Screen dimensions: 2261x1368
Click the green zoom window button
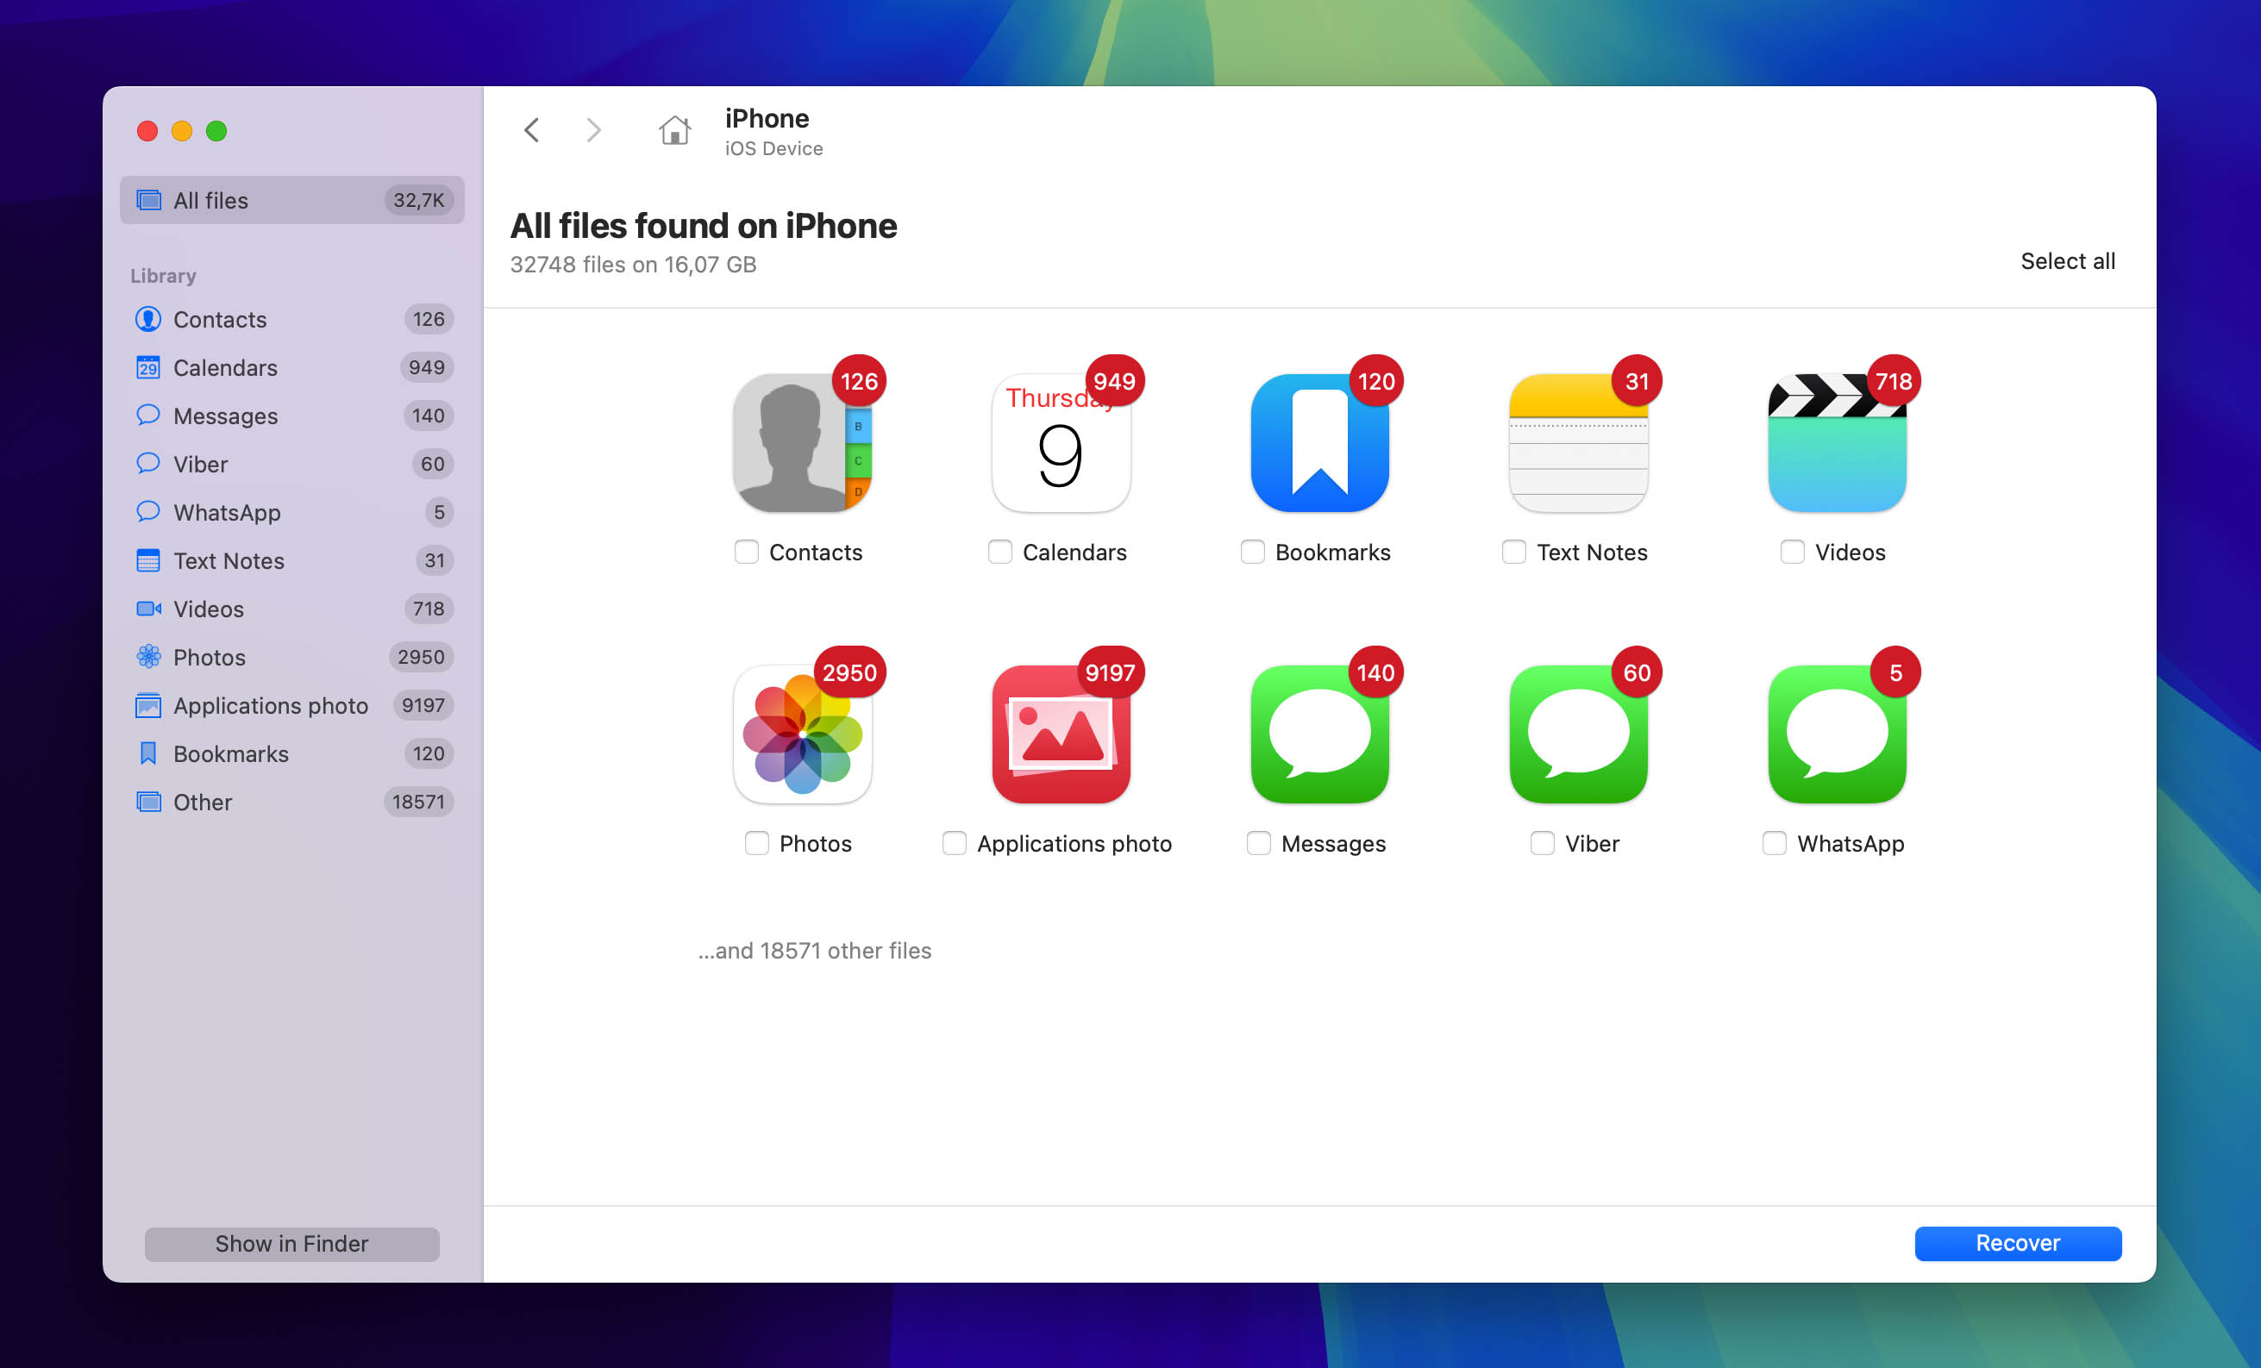[216, 131]
